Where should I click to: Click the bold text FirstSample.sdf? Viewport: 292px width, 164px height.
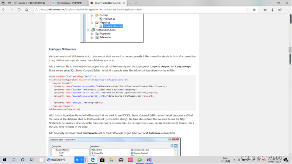click(x=92, y=133)
